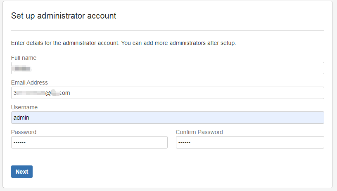Place cursor on the "admin" username text

point(21,118)
